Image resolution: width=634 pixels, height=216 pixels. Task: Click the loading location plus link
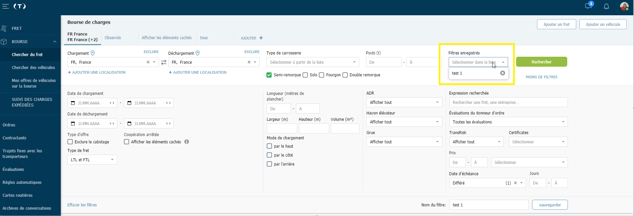[x=97, y=72]
